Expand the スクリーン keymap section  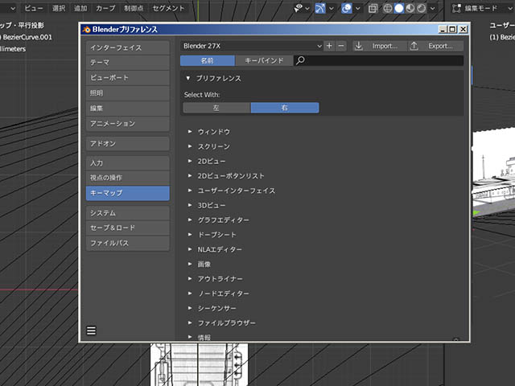190,146
